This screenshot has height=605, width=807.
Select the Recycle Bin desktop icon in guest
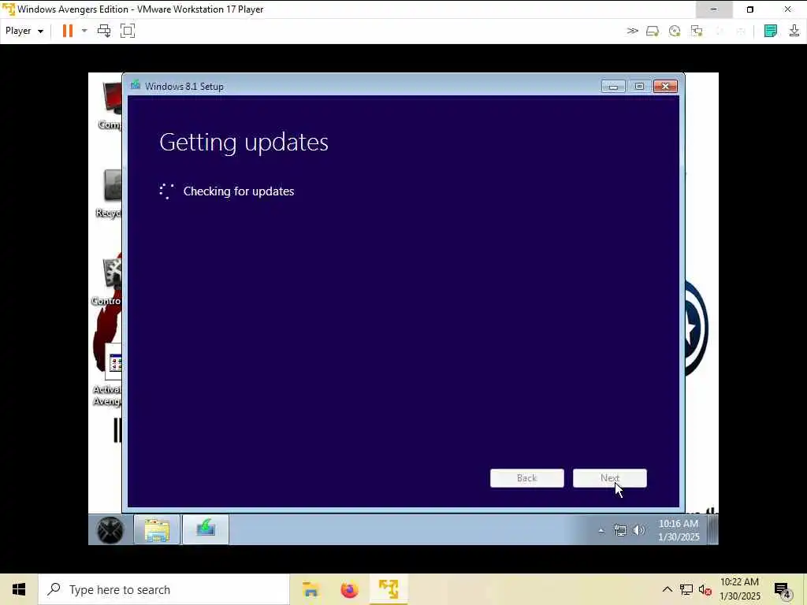pyautogui.click(x=109, y=194)
